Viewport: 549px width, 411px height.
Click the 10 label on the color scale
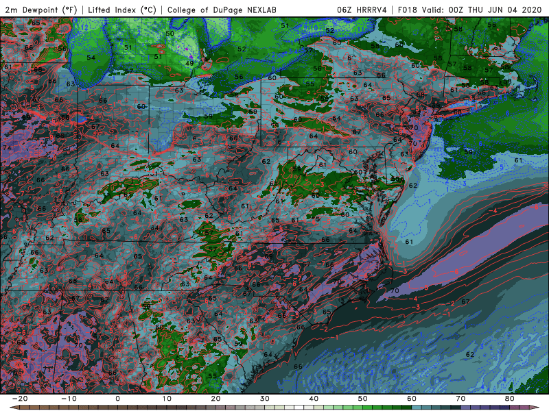167,399
